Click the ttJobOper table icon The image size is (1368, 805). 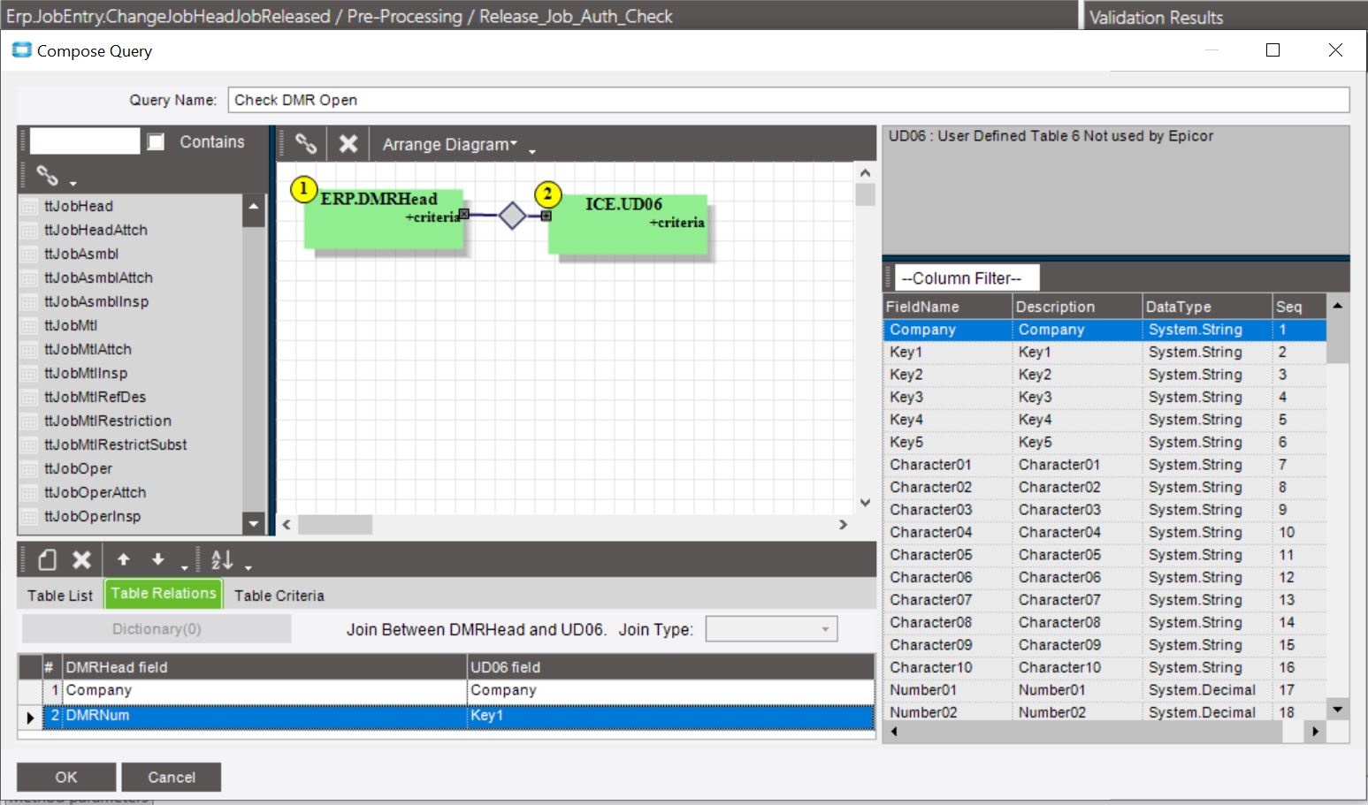coord(31,469)
